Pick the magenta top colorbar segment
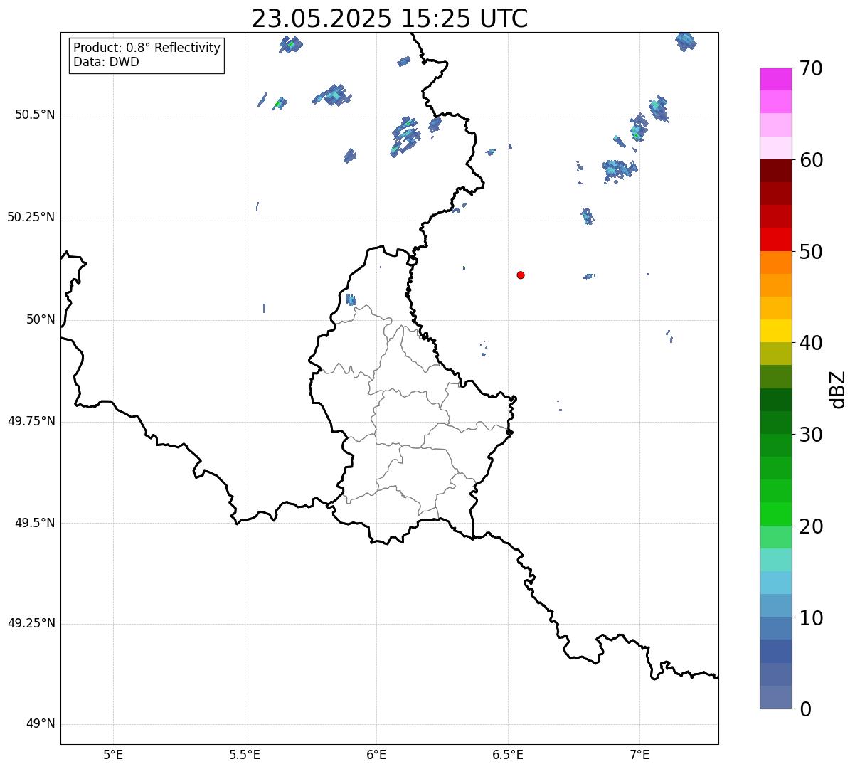Screen dimensions: 855x769 [776, 79]
